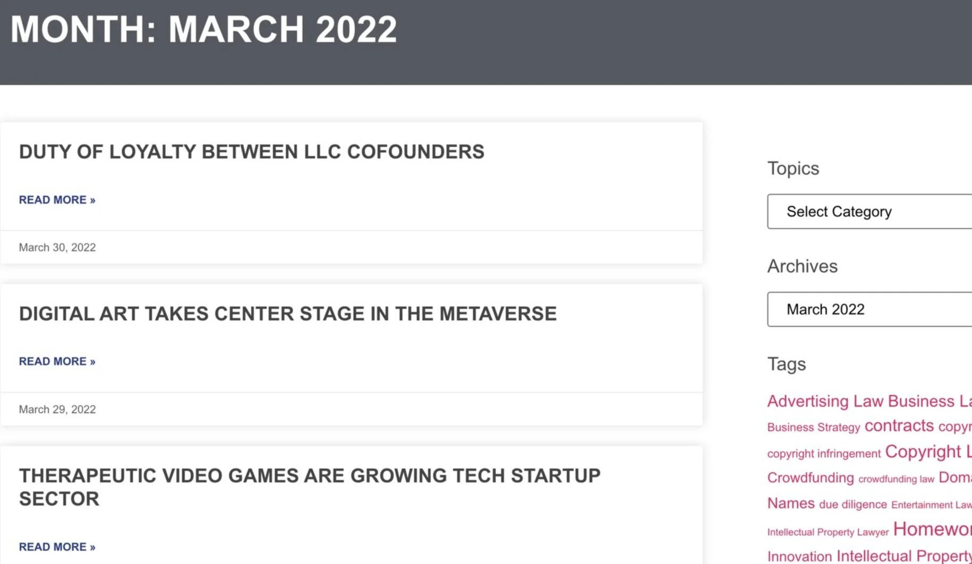972x564 pixels.
Task: Open the Duty of Loyalty Between LLC Cofounders article
Action: click(251, 152)
